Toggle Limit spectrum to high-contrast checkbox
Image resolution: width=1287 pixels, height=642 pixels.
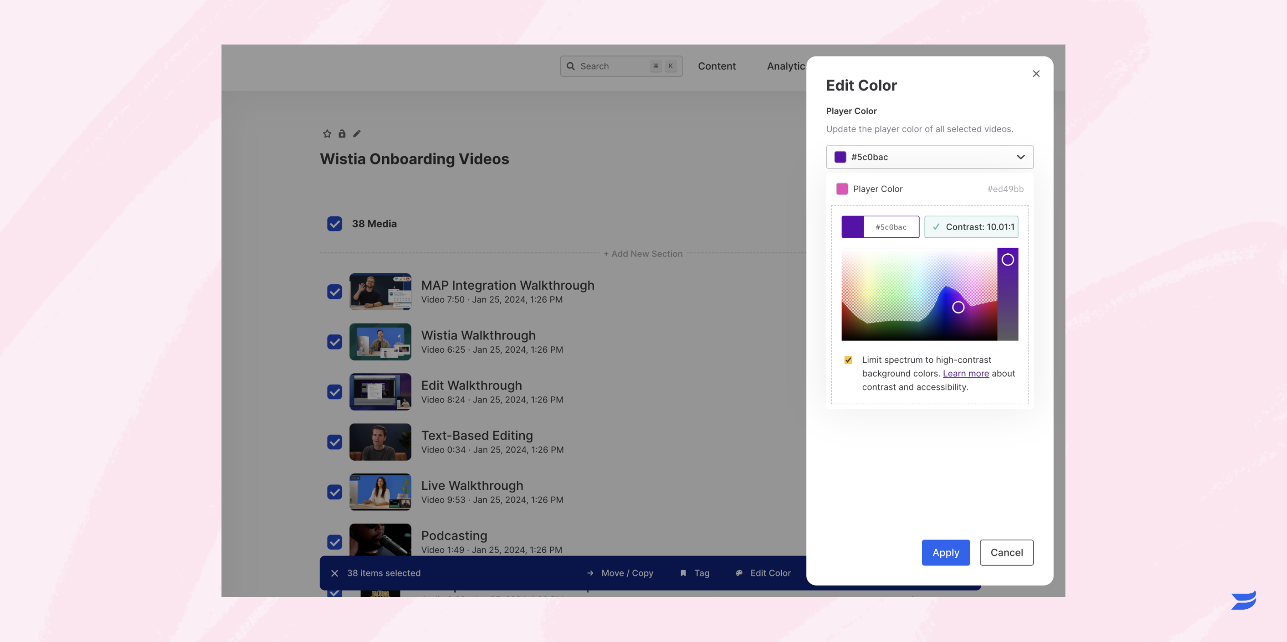[848, 360]
